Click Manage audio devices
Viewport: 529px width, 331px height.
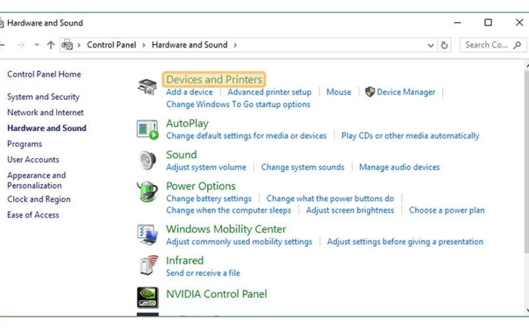399,167
